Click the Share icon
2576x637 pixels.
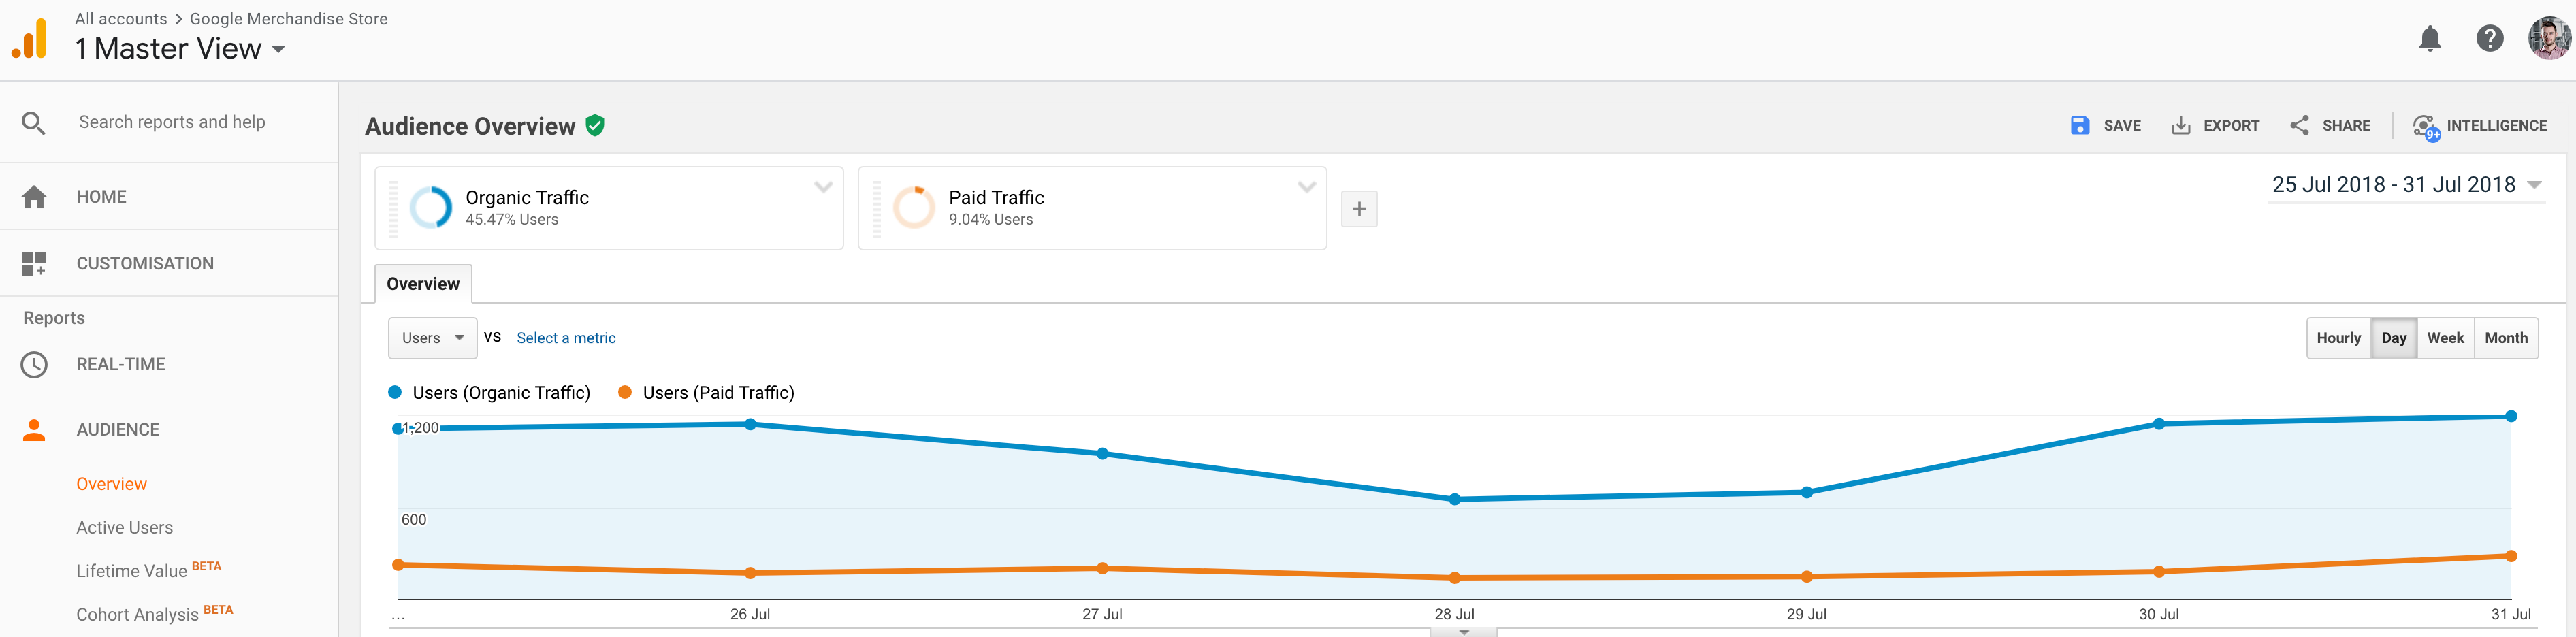pyautogui.click(x=2300, y=126)
